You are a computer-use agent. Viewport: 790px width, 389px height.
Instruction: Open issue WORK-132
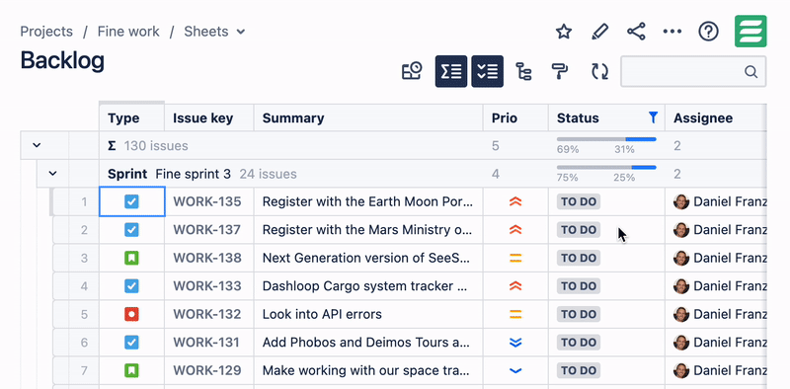pos(207,315)
